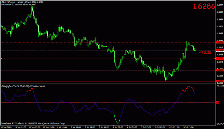224x129 pixels.
Task: Click the 1.6035 price axis label
Action: [220, 76]
